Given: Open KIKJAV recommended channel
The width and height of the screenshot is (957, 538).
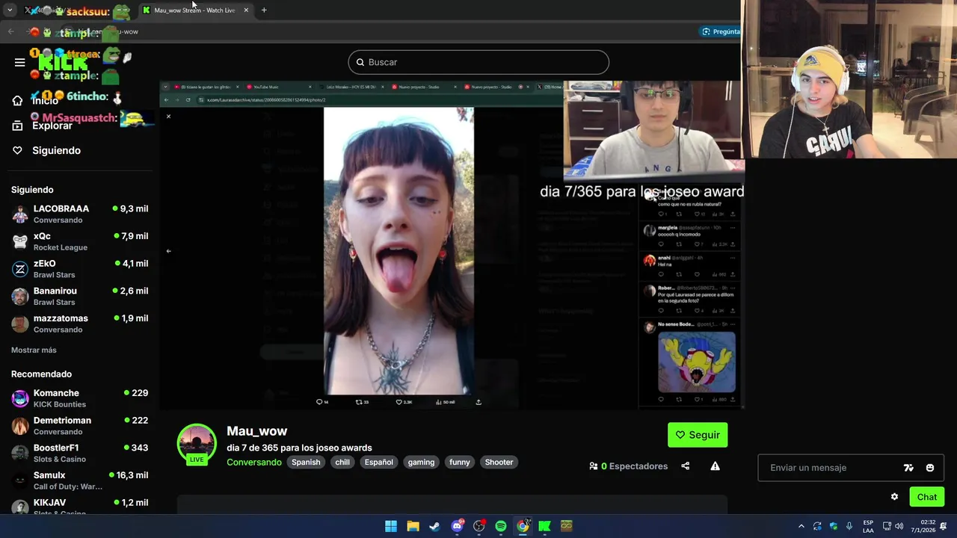Looking at the screenshot, I should tap(80, 507).
